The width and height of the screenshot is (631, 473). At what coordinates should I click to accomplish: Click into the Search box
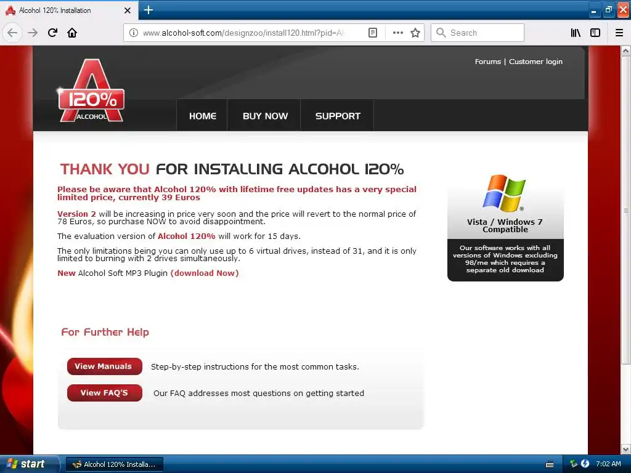click(x=478, y=33)
